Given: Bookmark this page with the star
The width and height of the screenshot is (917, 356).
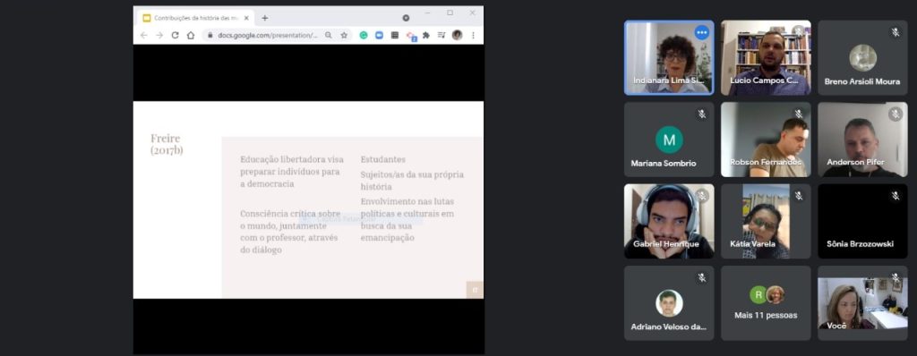Looking at the screenshot, I should click(x=344, y=35).
